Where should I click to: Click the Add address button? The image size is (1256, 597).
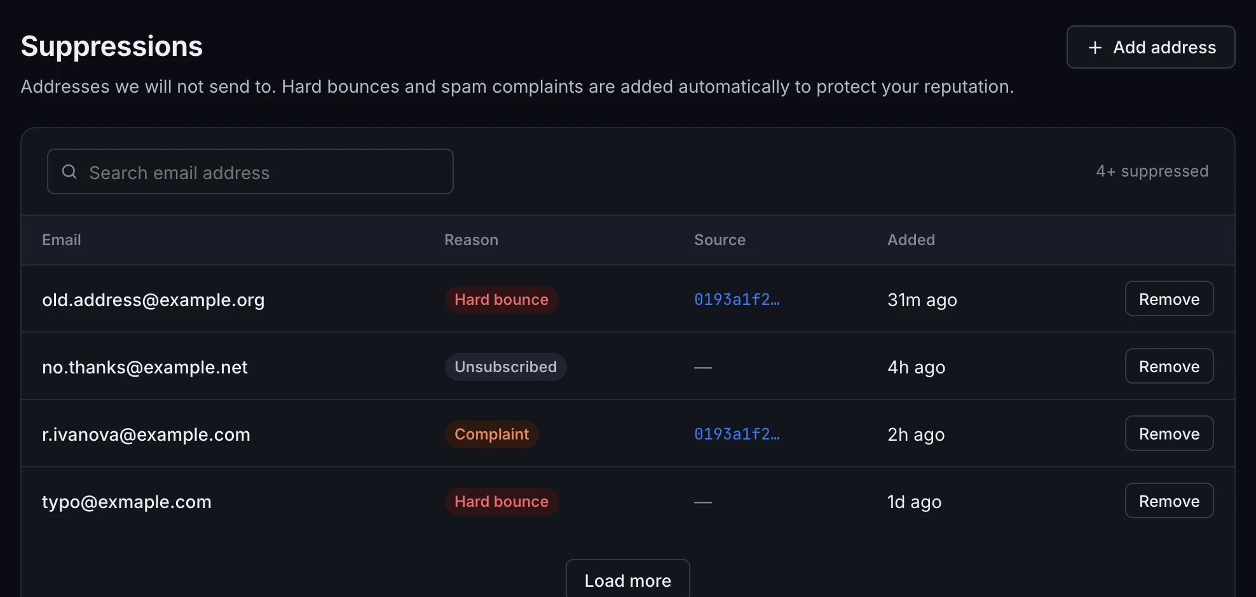tap(1150, 47)
